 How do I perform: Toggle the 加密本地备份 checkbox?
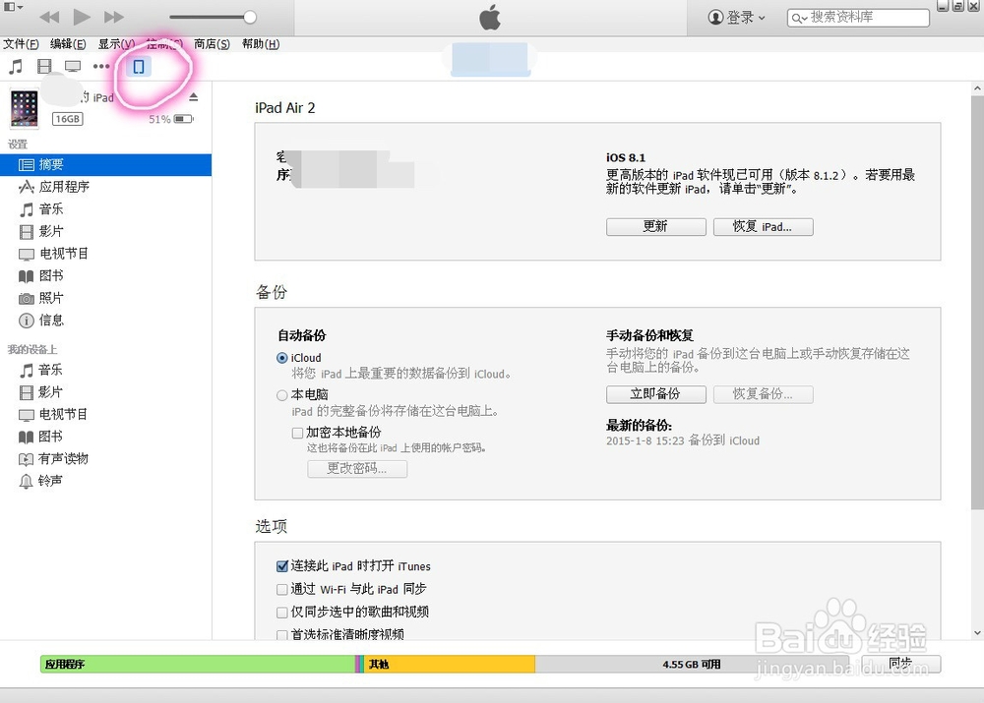(x=297, y=433)
